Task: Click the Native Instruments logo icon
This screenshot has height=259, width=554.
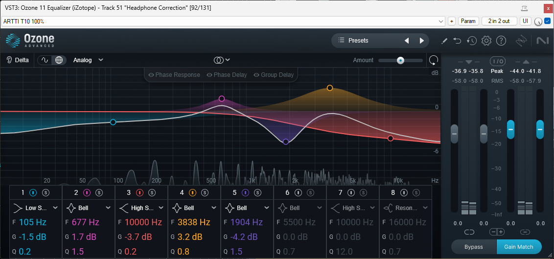Action: (542, 41)
